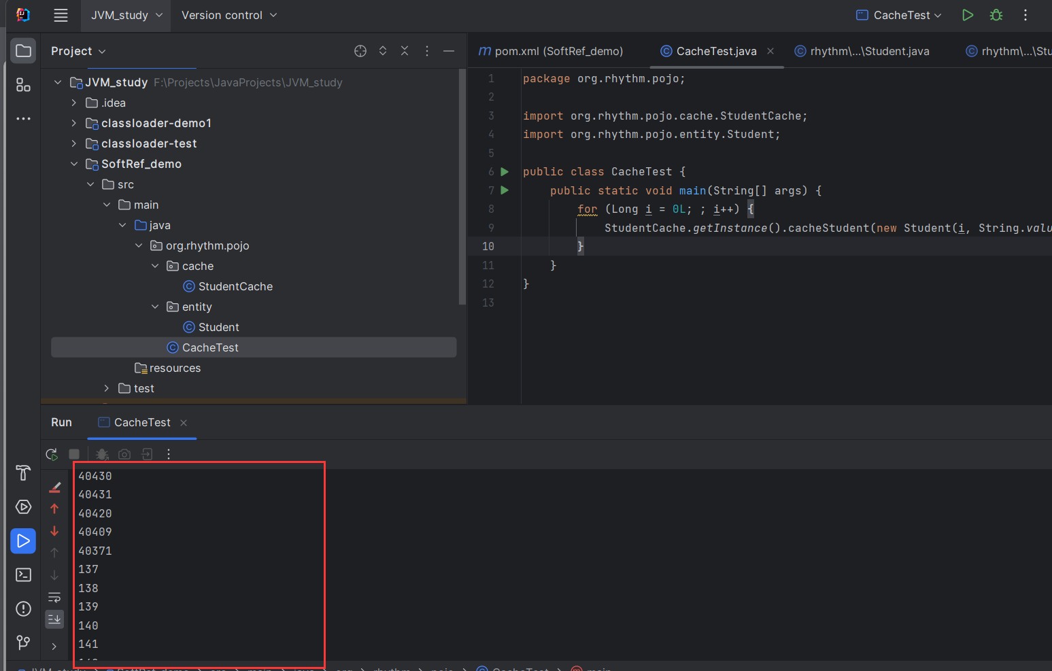Hide the Project panel
Screen dimensions: 1052x671
[449, 51]
